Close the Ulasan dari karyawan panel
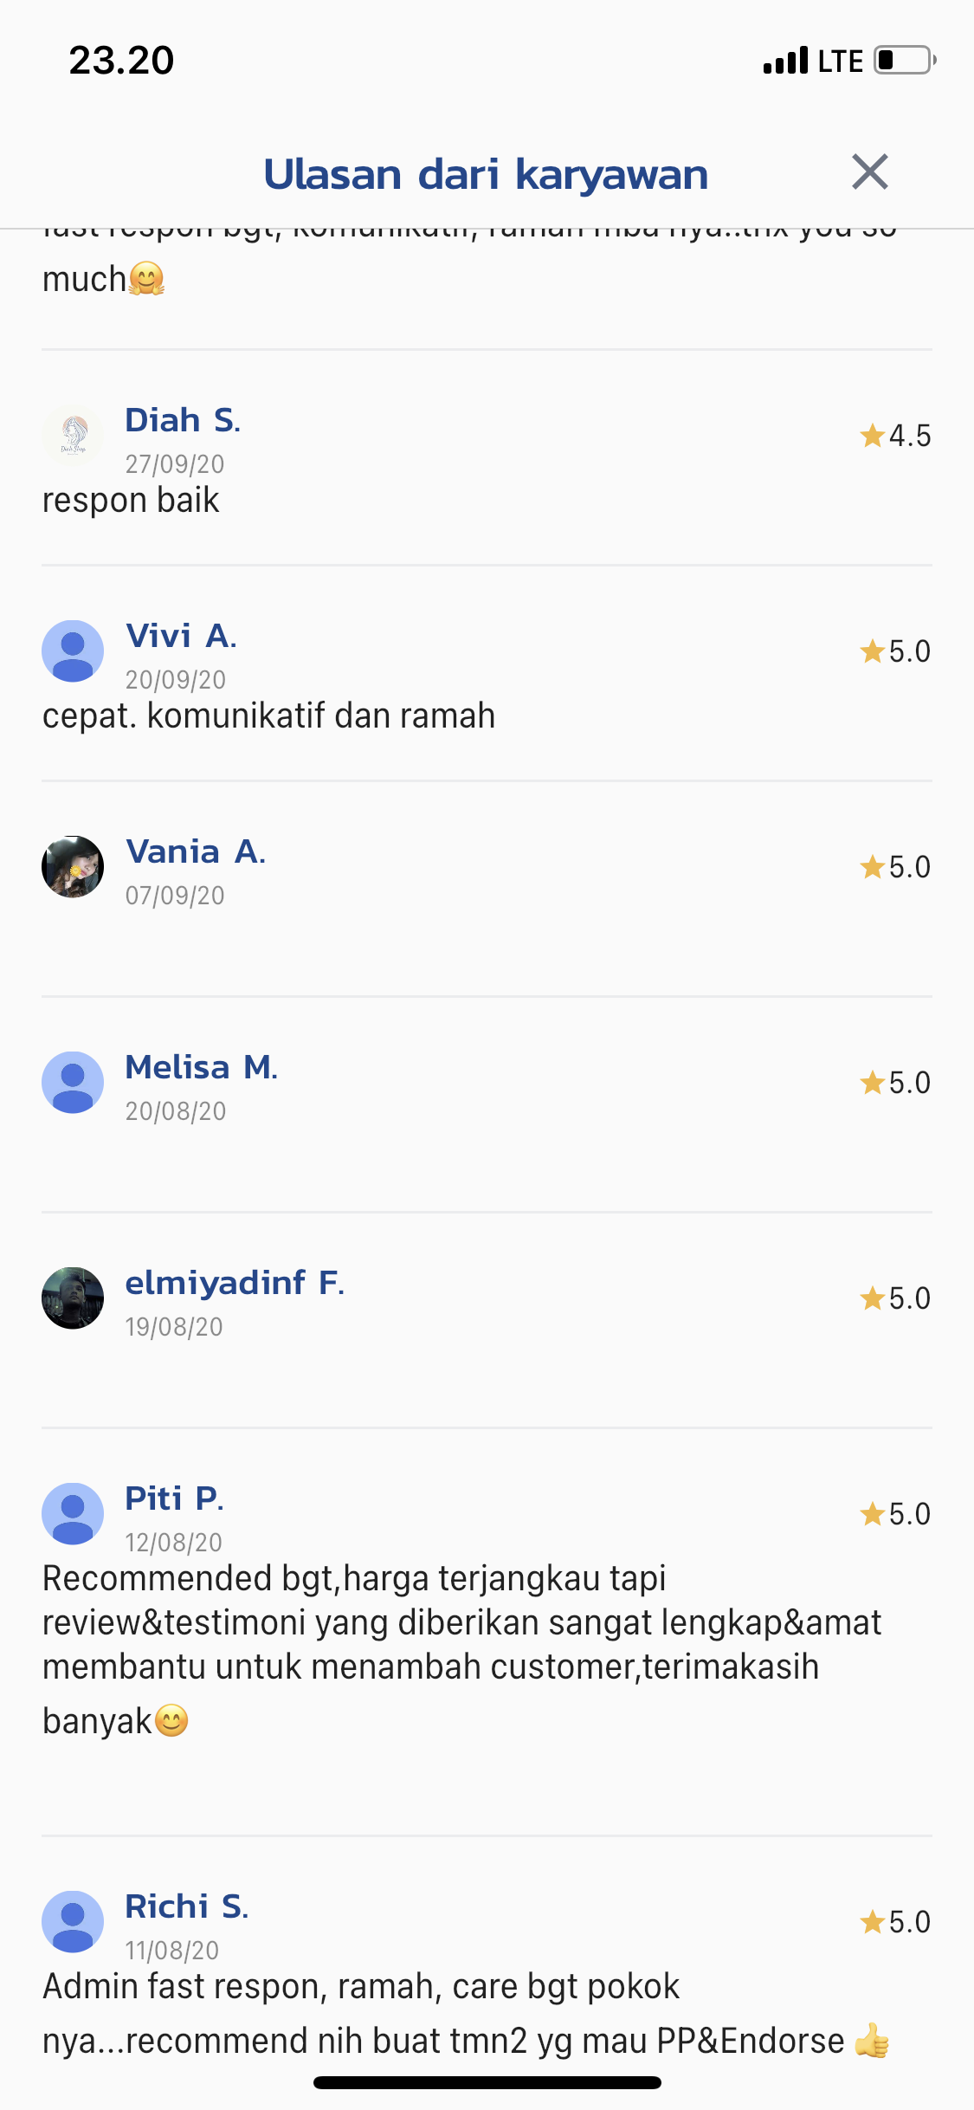This screenshot has height=2110, width=974. click(869, 172)
